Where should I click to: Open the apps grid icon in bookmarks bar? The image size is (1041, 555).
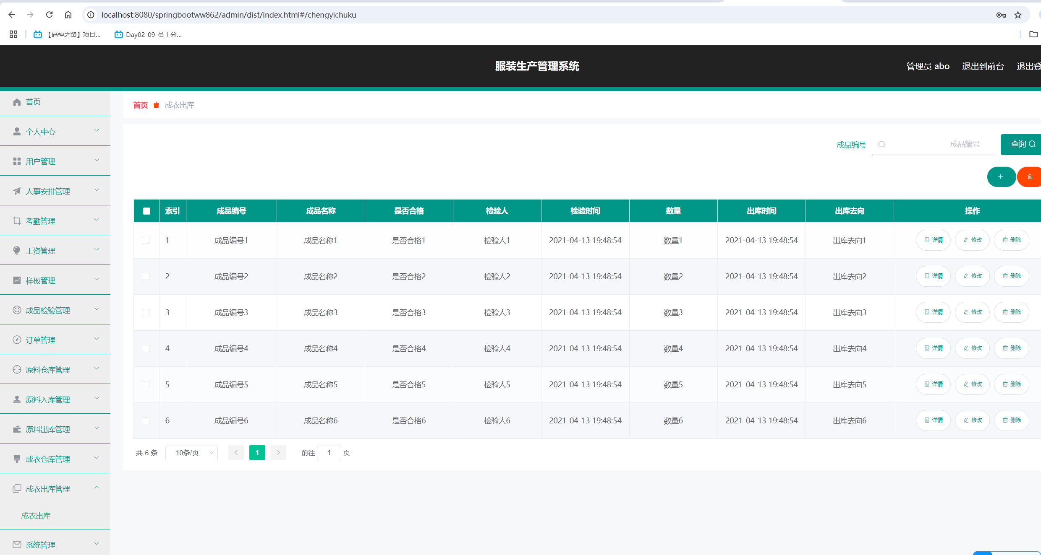click(x=13, y=34)
